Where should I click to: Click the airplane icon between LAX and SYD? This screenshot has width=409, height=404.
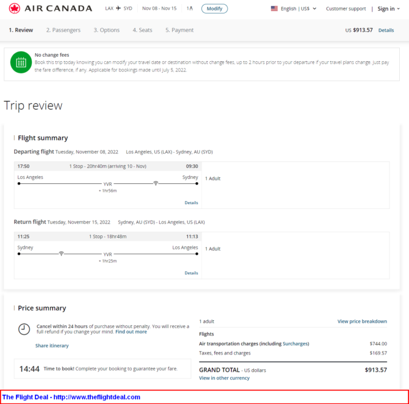[118, 8]
